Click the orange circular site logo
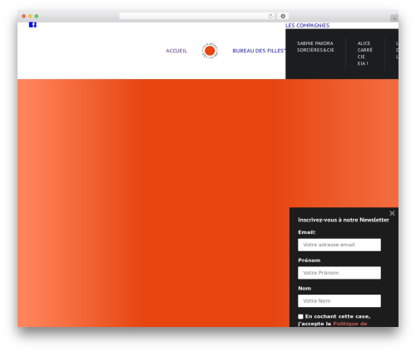Screen dimensions: 416x352 210,51
